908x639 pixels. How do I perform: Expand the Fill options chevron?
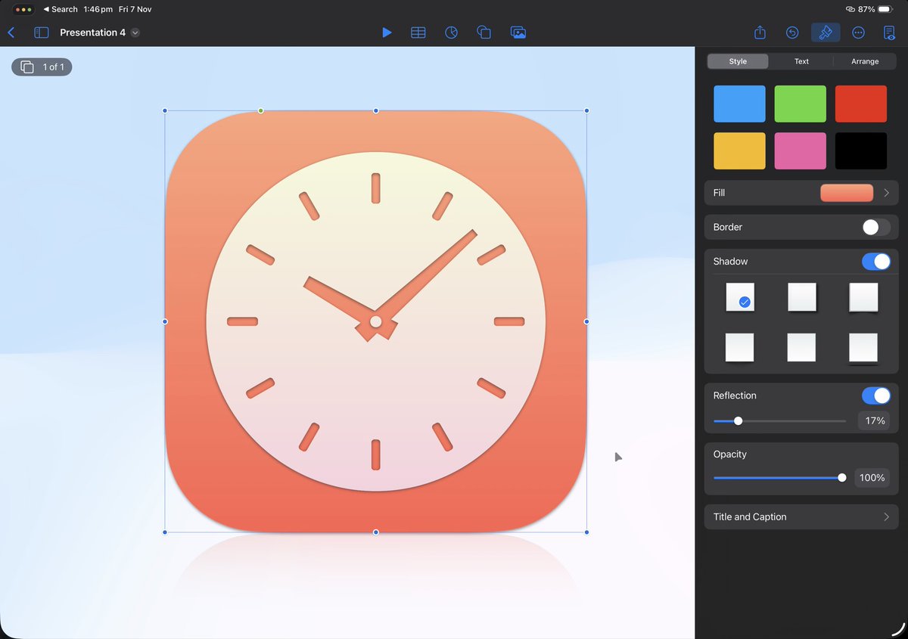coord(886,193)
